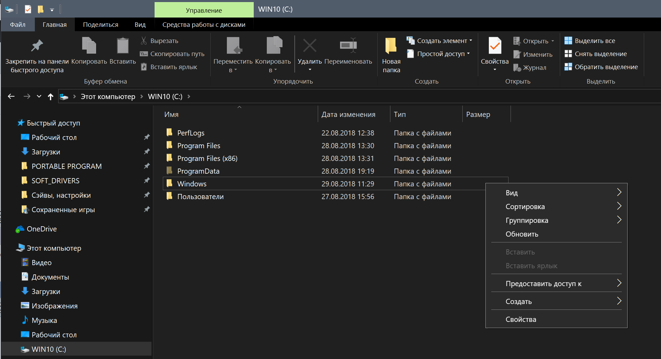Switch to the Поделиться ribbon tab

coord(101,24)
